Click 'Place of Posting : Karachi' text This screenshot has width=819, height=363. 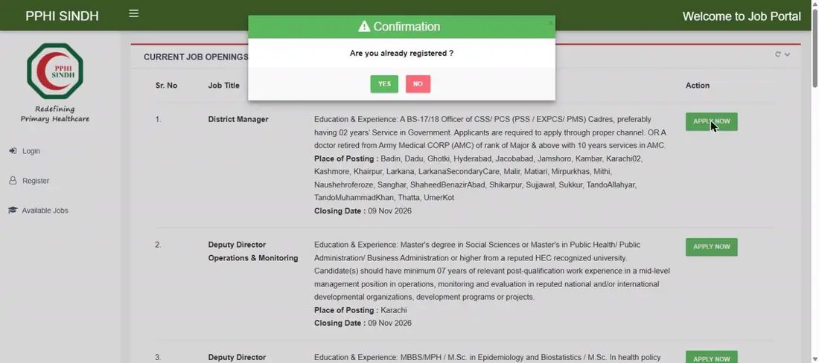pos(360,309)
